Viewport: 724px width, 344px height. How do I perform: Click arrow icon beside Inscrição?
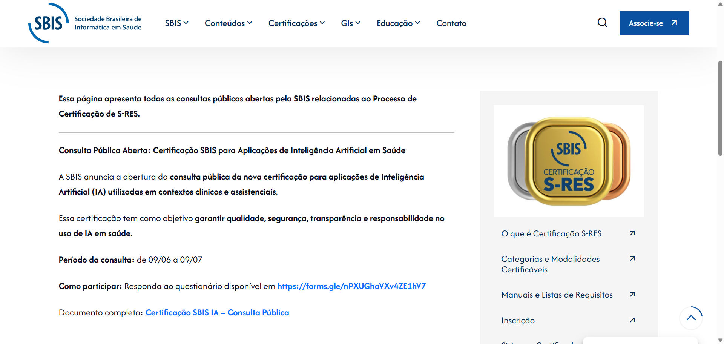pos(632,320)
